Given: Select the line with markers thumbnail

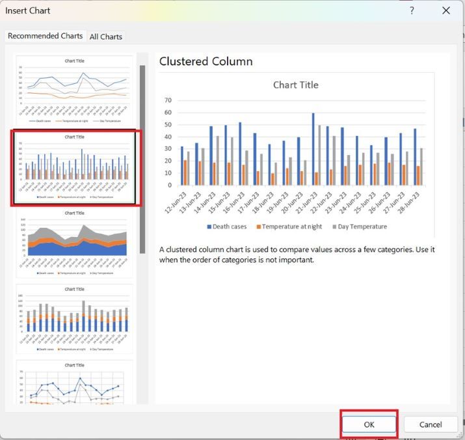Looking at the screenshot, I should coord(74,384).
